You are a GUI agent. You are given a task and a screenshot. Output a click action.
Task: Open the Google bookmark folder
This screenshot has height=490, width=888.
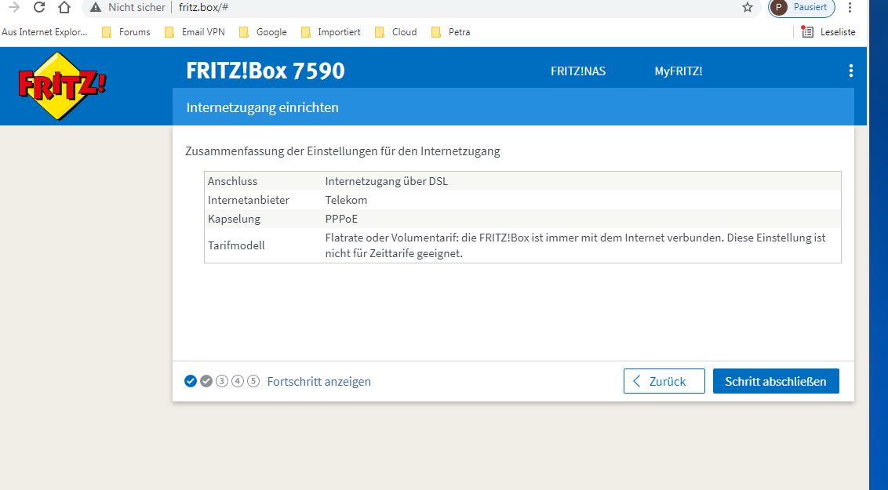(x=264, y=32)
